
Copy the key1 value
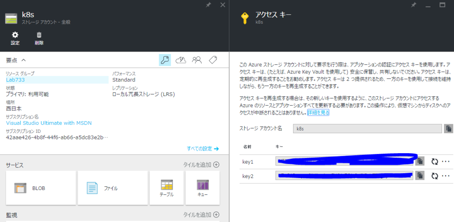pyautogui.click(x=420, y=161)
